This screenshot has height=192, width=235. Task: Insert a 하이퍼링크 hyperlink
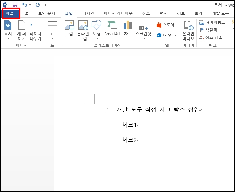[212, 22]
